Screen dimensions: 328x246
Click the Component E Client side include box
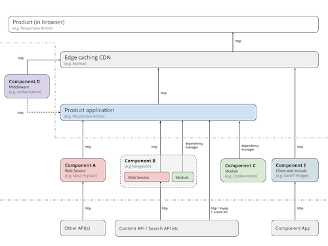295,170
